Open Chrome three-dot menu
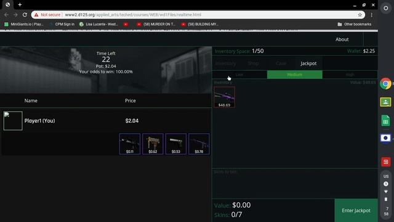 [x=372, y=15]
